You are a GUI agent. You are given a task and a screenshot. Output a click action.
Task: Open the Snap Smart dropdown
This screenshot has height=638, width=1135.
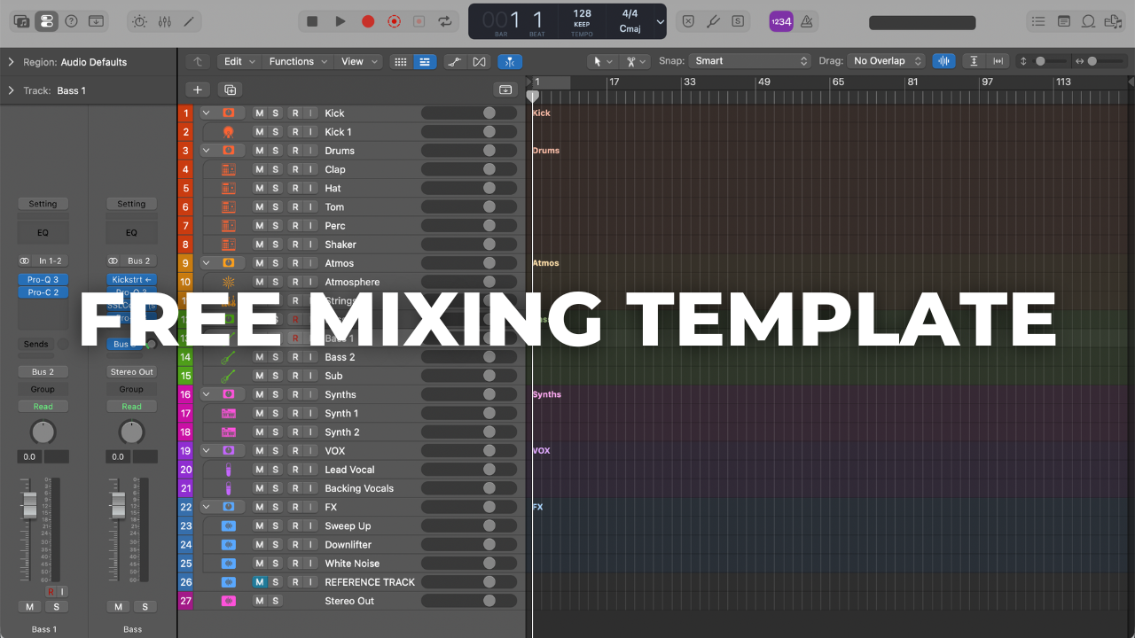(749, 61)
